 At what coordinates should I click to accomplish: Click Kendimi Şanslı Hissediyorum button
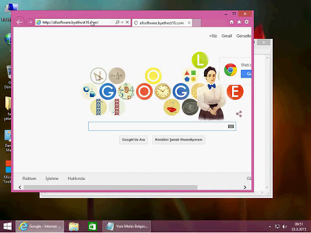[x=179, y=140]
